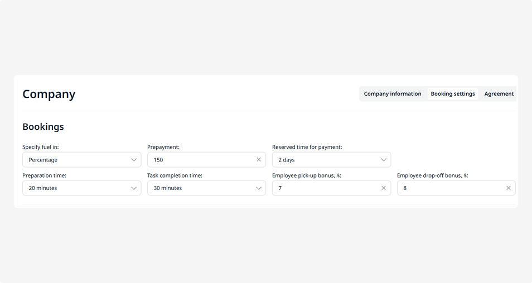This screenshot has width=532, height=283.
Task: Clear the Employee pick-up bonus value
Action: pyautogui.click(x=384, y=188)
